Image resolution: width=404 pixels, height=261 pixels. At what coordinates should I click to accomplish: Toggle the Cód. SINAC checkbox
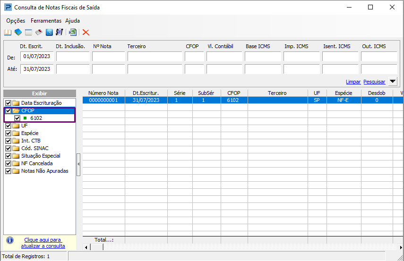click(x=8, y=149)
